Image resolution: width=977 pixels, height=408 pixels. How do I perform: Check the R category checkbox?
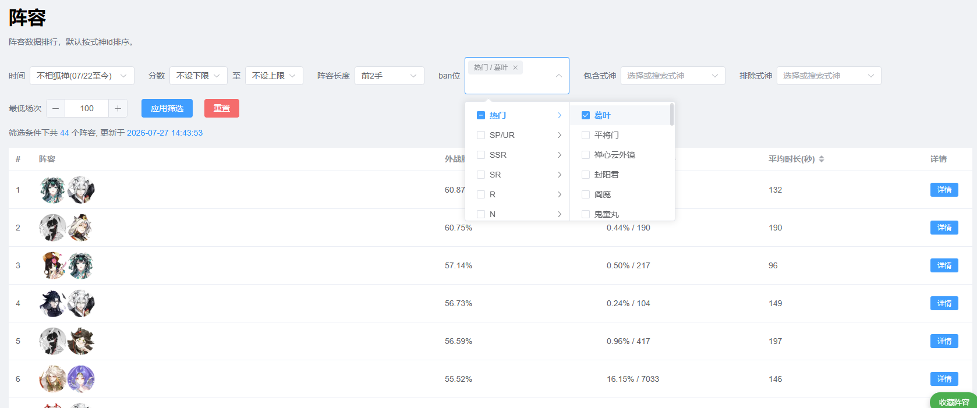pyautogui.click(x=481, y=194)
